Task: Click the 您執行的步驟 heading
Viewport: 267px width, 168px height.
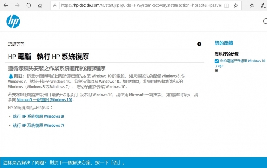Action: click(227, 54)
